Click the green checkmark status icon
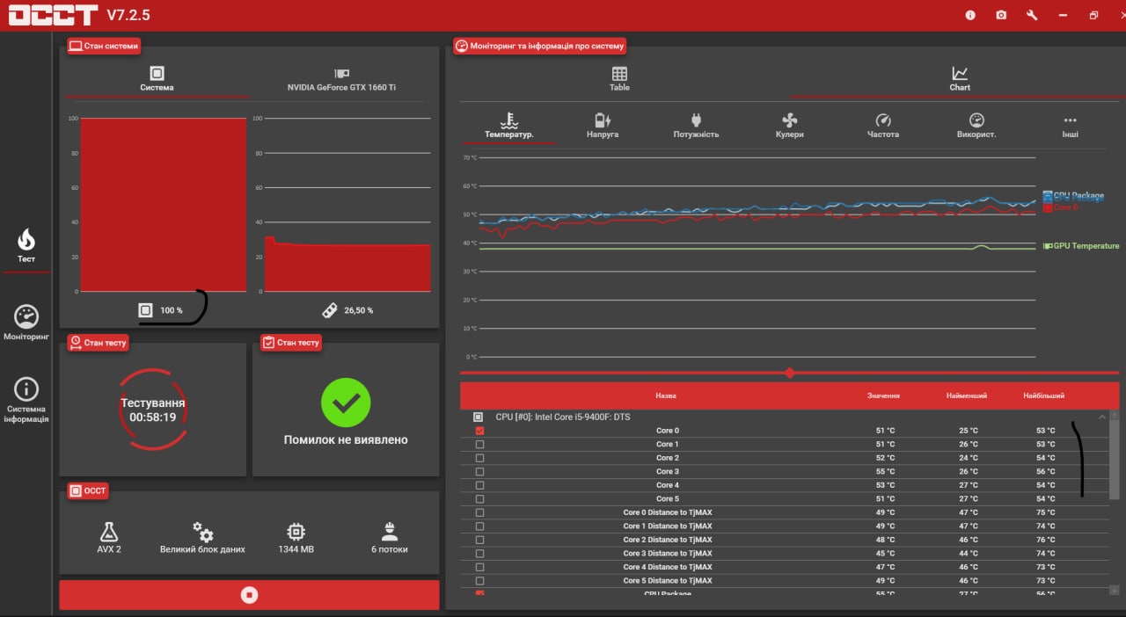The image size is (1126, 617). [346, 403]
